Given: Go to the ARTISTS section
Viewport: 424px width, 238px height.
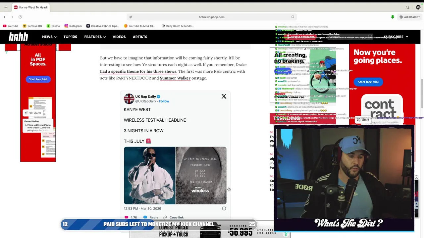Looking at the screenshot, I should click(x=140, y=37).
